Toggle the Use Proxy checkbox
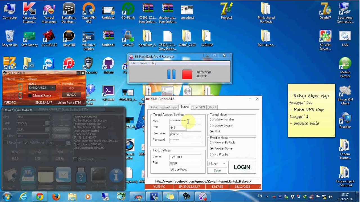The width and height of the screenshot is (360, 202). point(172,169)
